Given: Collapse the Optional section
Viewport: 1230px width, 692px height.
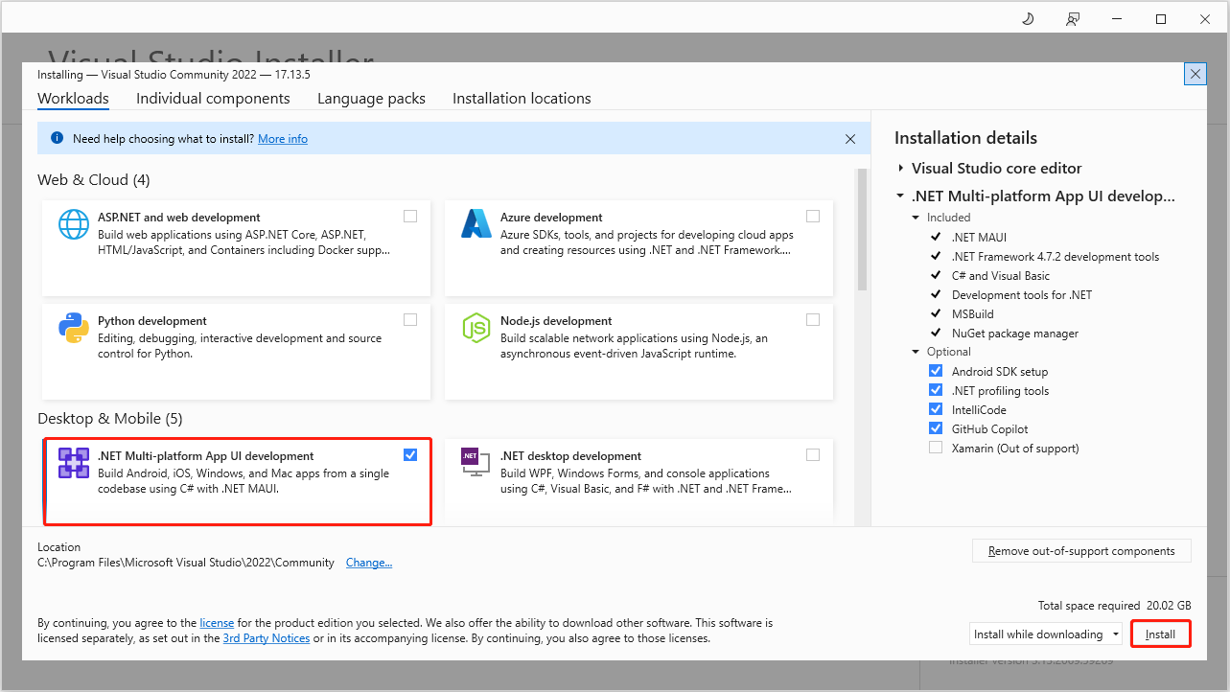Looking at the screenshot, I should 916,351.
